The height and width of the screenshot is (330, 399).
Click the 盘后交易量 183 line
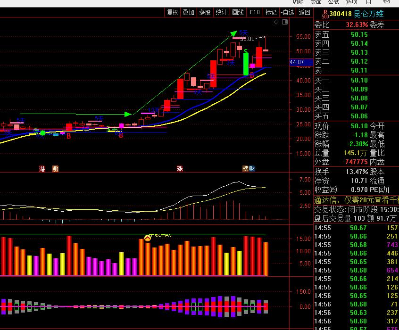pyautogui.click(x=356, y=218)
